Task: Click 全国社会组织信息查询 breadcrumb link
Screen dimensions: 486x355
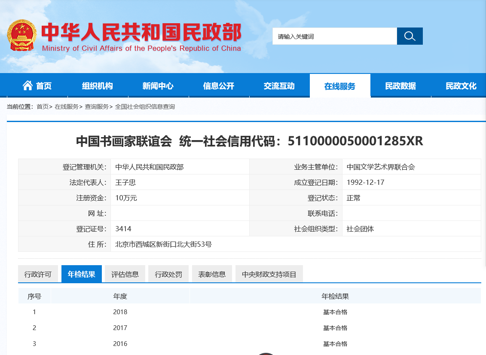Action: pos(145,107)
